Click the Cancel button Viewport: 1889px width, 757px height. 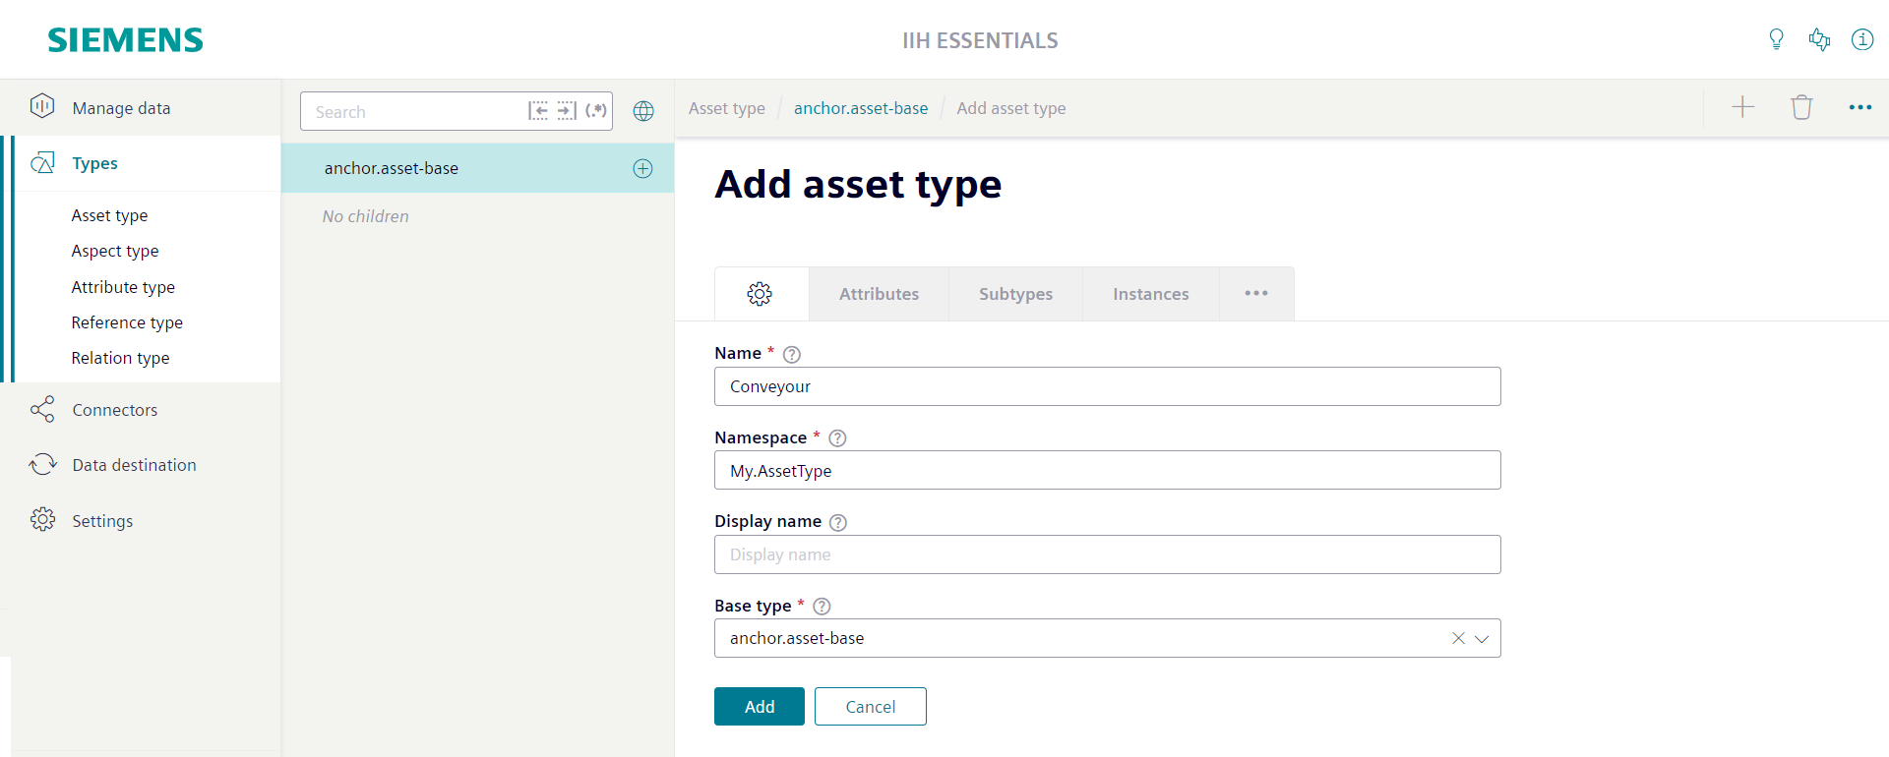click(871, 706)
